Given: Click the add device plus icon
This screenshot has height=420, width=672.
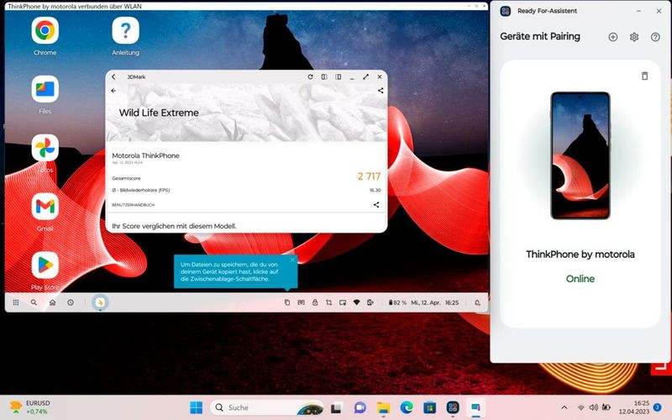Looking at the screenshot, I should pyautogui.click(x=612, y=37).
